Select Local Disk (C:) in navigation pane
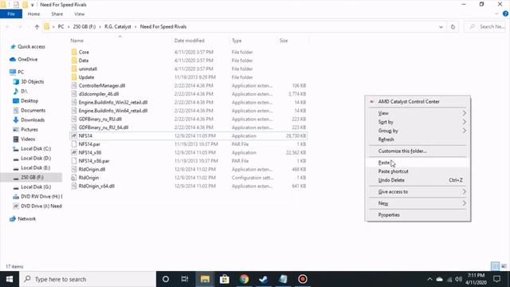 [36, 149]
